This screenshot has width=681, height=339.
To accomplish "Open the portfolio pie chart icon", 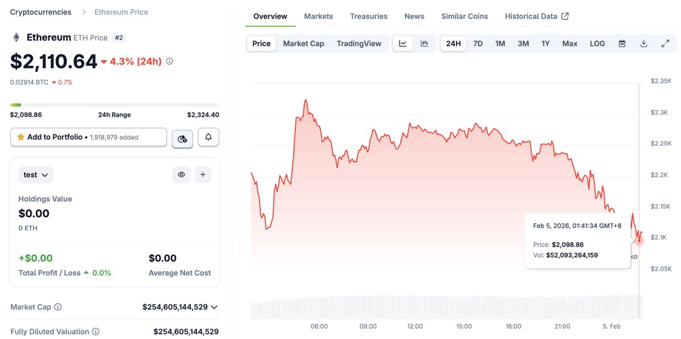I will (182, 138).
